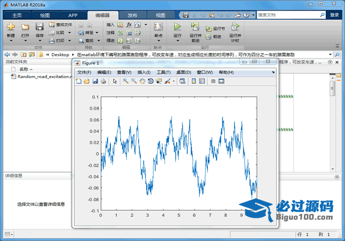
Task: Open the 查看(V) menu in Figure 1
Action: (x=124, y=72)
